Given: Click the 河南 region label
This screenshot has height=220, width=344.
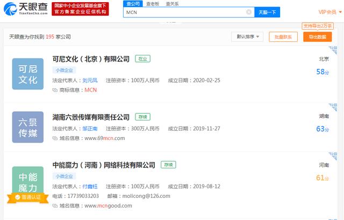Looking at the screenshot, I should 324,165.
